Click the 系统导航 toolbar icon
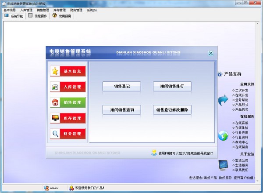Image resolution: width=263 pixels, height=193 pixels. click(x=7, y=15)
